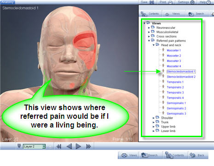Select the Cross sections folder label
The width and height of the screenshot is (214, 166).
click(167, 36)
